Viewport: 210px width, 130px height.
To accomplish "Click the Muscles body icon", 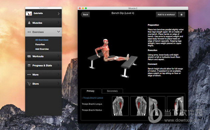I will pos(29,23).
